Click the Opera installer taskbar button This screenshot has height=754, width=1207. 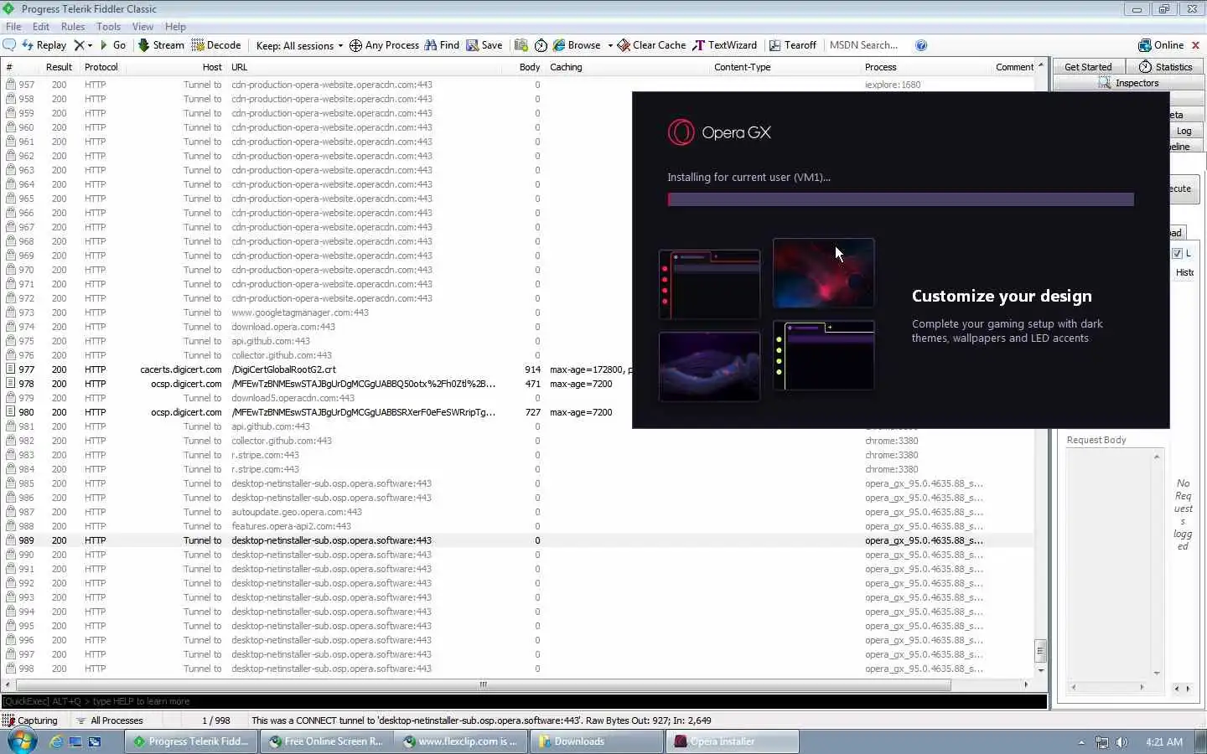click(x=733, y=741)
